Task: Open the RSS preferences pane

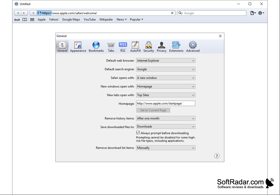Action: 123,47
